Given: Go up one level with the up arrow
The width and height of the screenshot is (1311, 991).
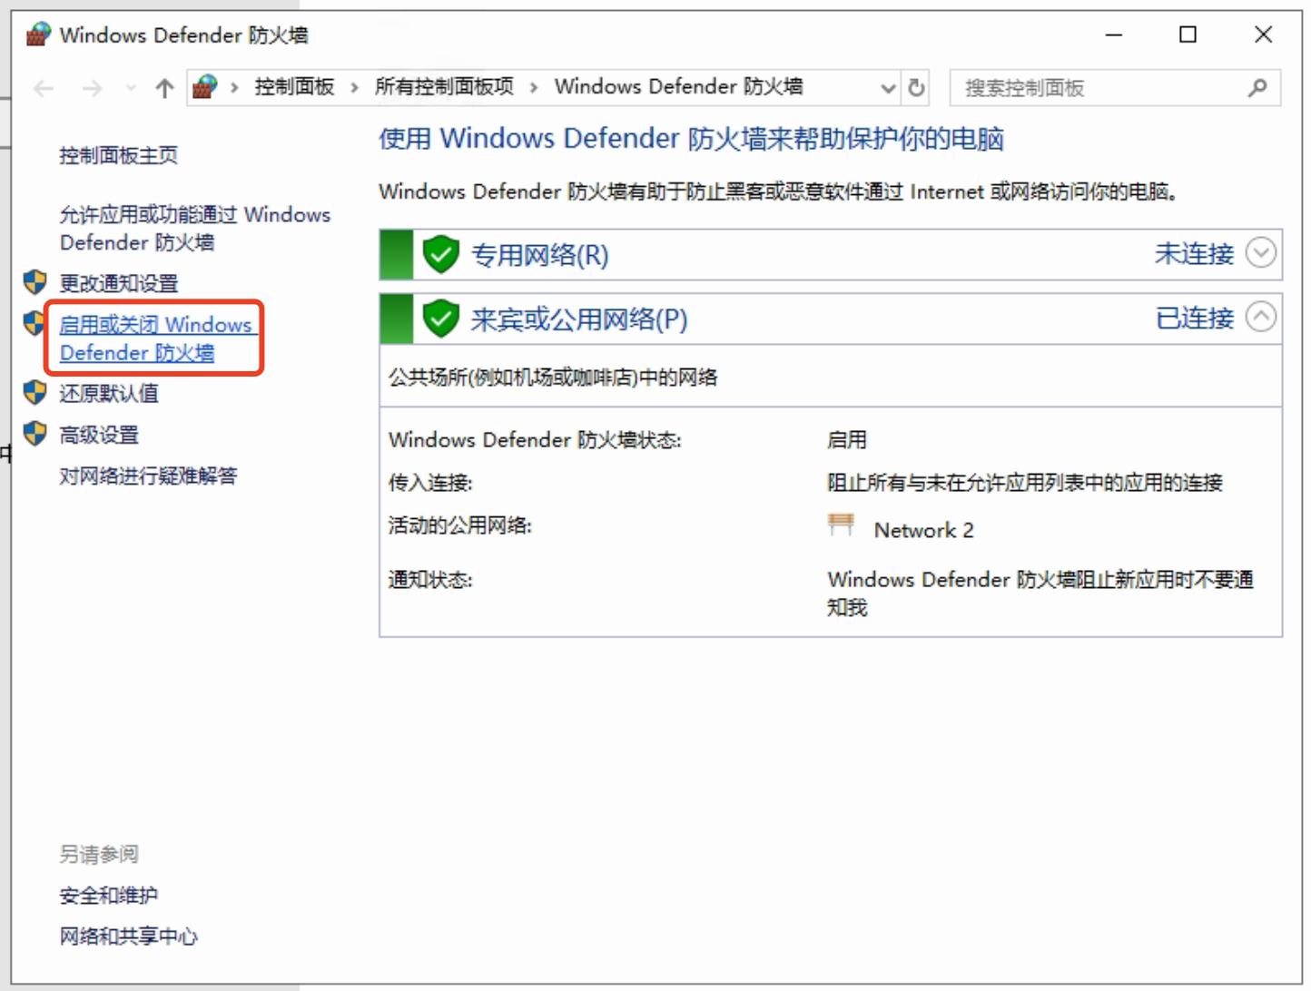Looking at the screenshot, I should (x=164, y=88).
